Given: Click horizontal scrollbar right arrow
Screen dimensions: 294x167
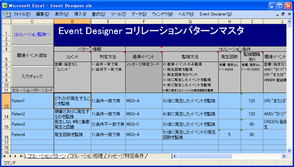Looking at the screenshot, I should (x=284, y=156).
